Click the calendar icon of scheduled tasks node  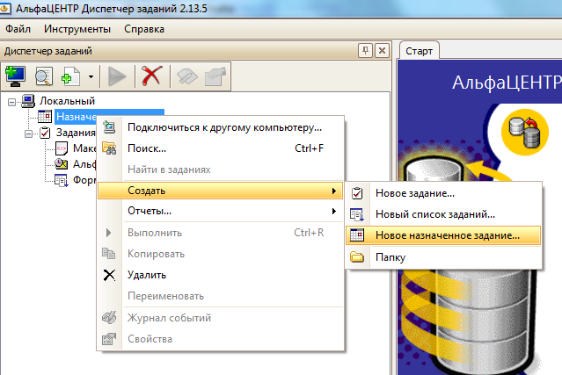45,117
